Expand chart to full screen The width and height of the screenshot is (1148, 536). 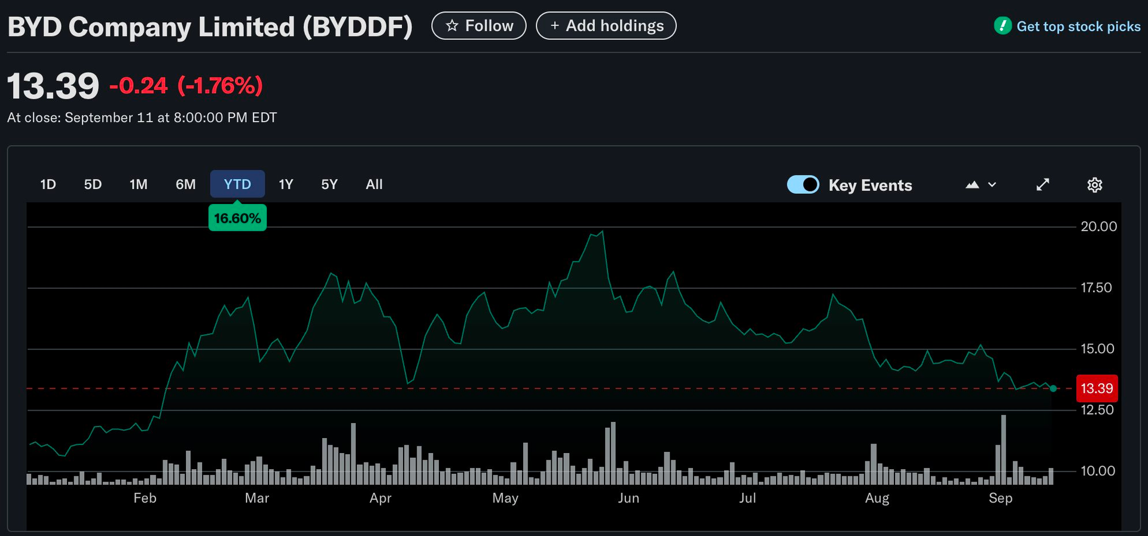[1042, 184]
